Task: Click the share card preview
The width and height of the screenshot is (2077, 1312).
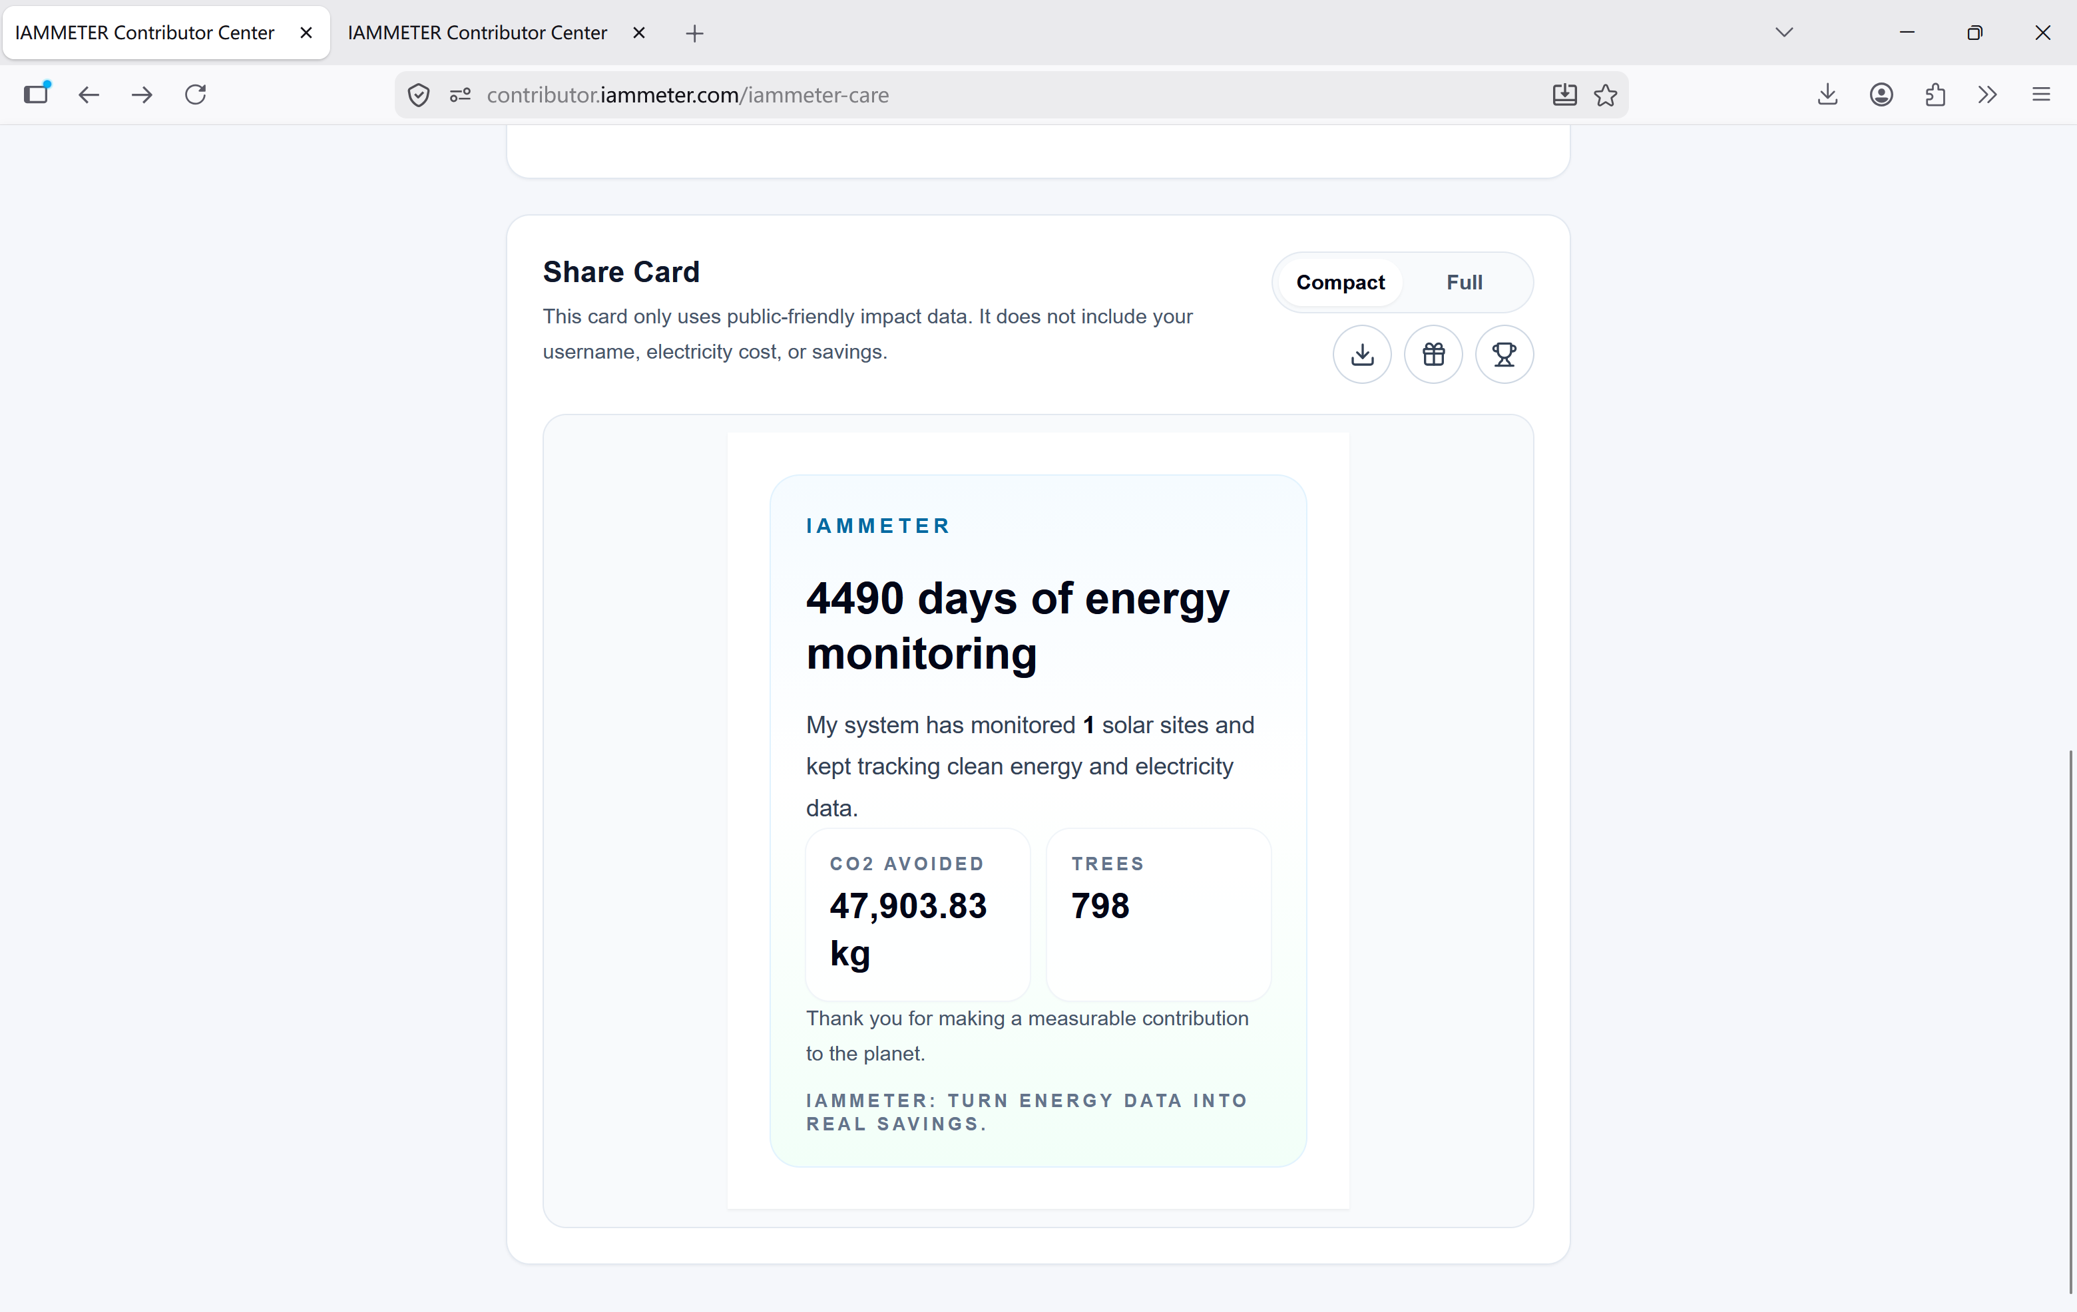Action: tap(1038, 820)
